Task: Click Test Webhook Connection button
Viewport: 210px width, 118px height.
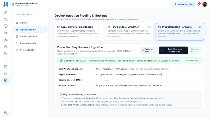Action: coord(174,50)
